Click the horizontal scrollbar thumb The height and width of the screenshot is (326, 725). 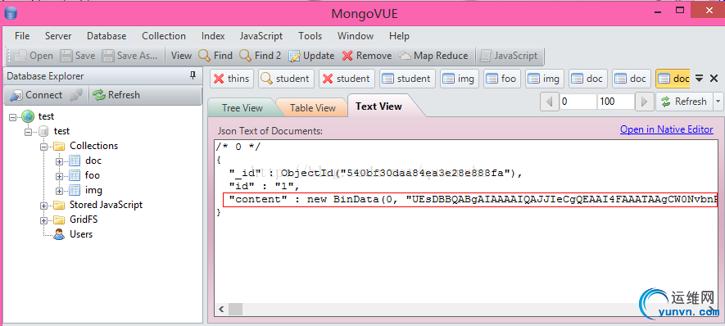(x=235, y=309)
